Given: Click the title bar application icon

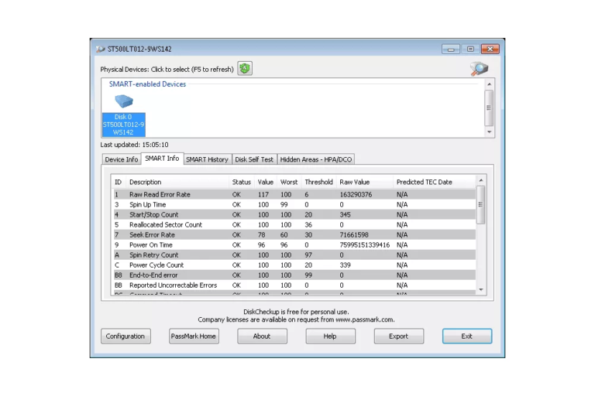Looking at the screenshot, I should pyautogui.click(x=100, y=49).
